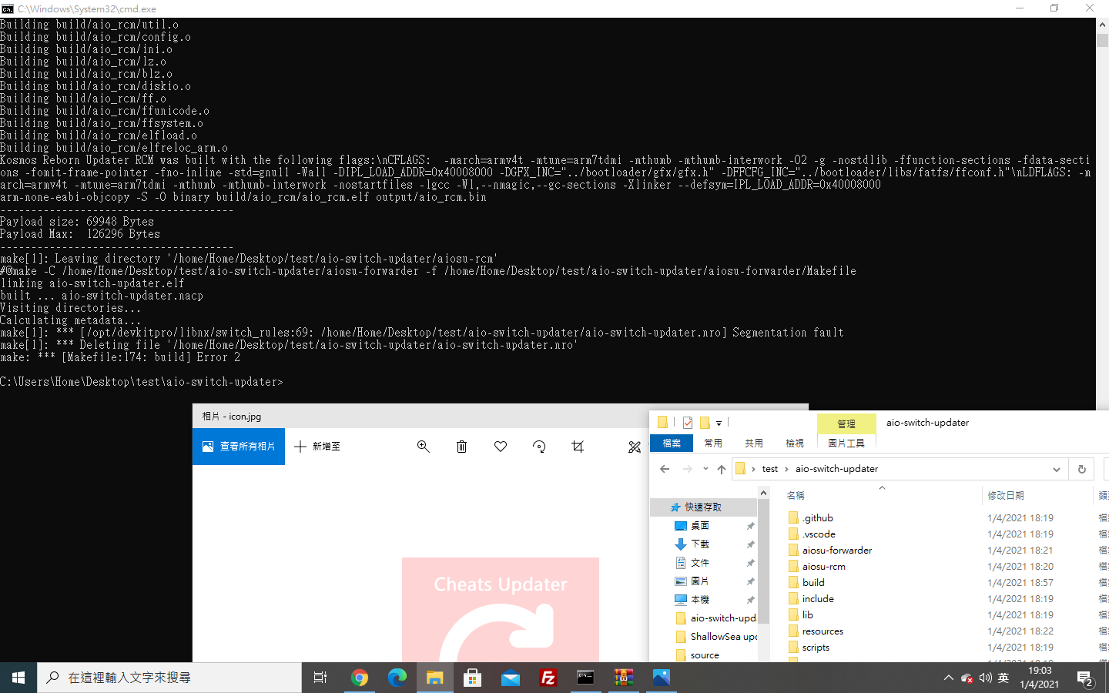Delete icon.jpg using the trash icon
Screen dimensions: 1109x693
pos(461,447)
